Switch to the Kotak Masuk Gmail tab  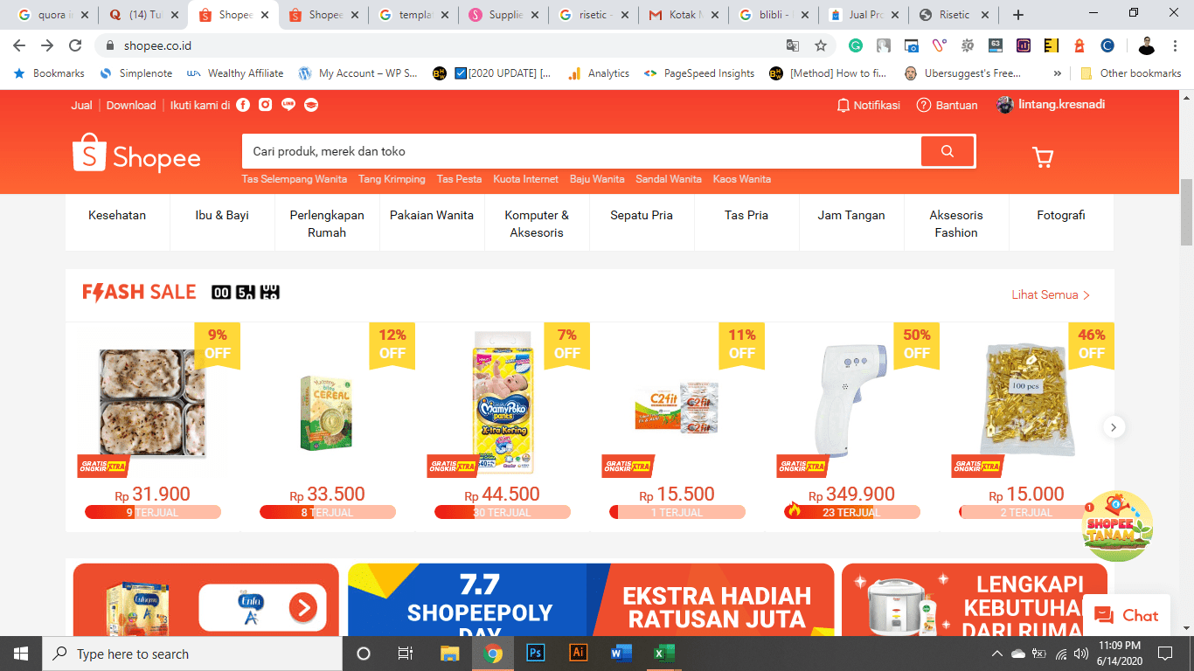pos(682,15)
